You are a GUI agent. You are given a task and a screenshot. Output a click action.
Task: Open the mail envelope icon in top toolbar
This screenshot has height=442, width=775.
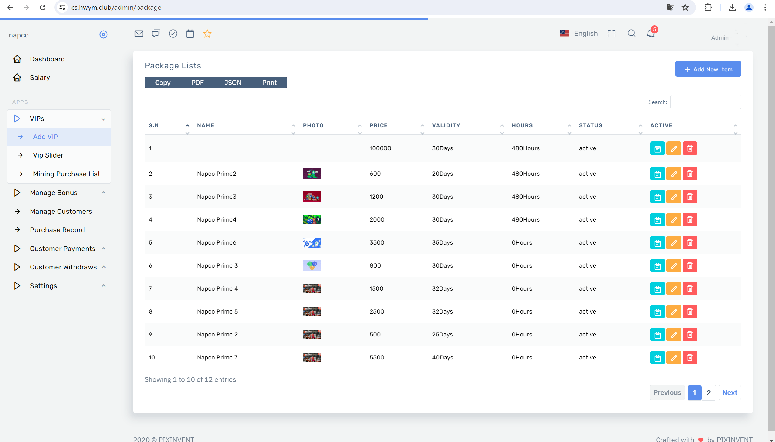point(139,34)
